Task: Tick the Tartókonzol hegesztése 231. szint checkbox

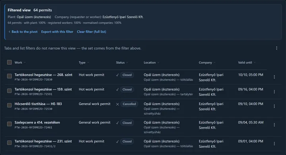Action: tap(10, 143)
